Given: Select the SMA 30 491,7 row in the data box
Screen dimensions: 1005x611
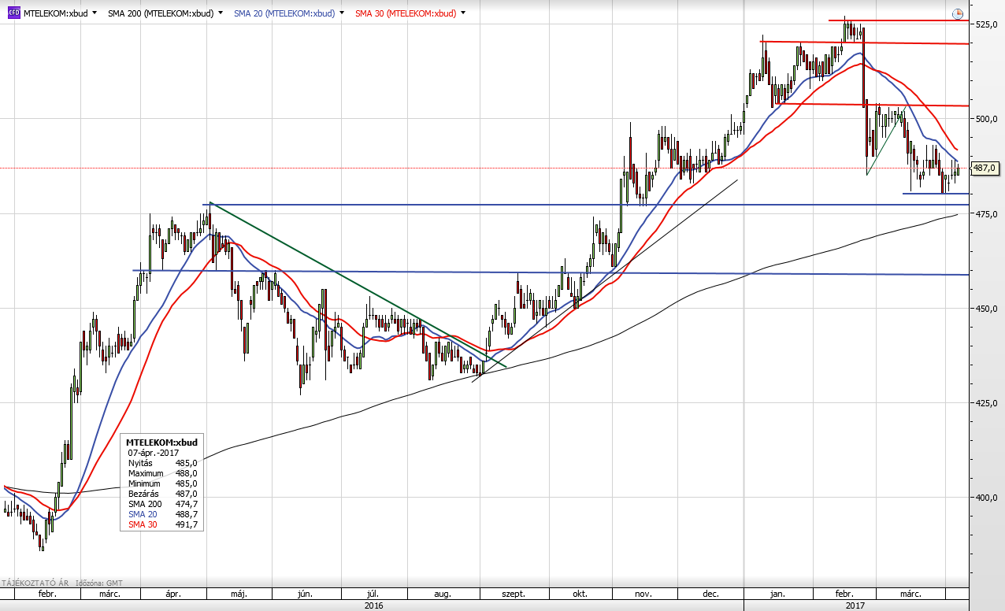Looking at the screenshot, I should (162, 524).
